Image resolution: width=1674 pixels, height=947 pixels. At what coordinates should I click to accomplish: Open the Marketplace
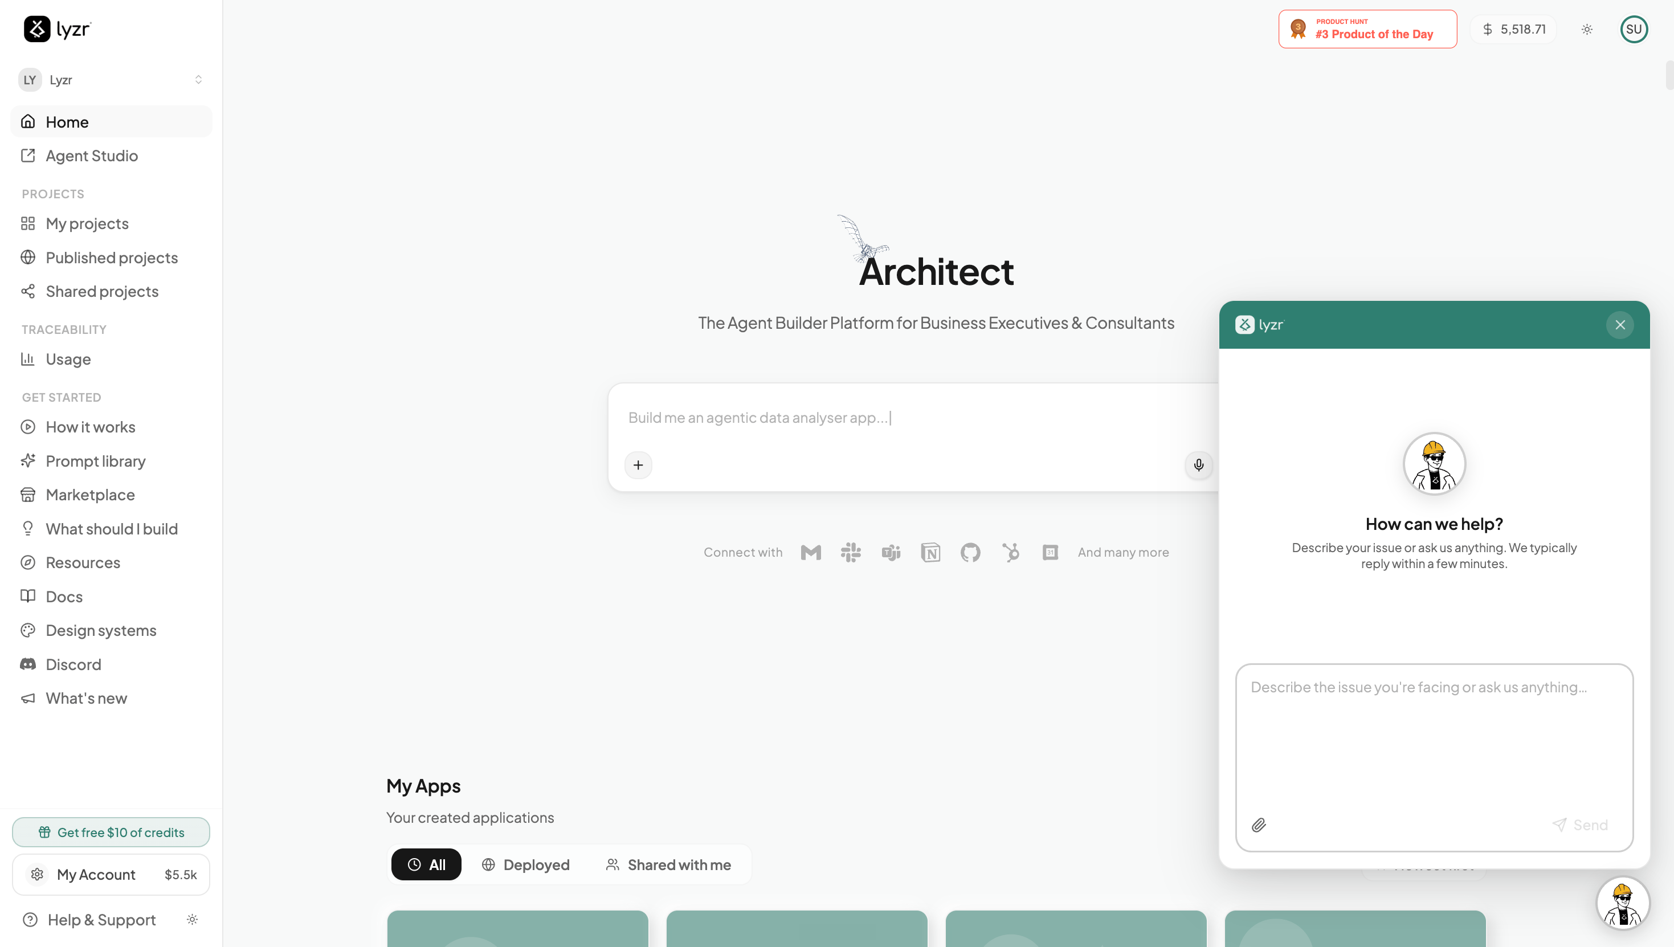111,495
